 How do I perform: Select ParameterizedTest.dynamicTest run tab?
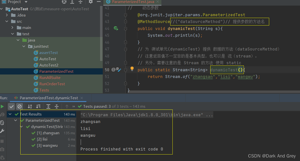pos(49,98)
